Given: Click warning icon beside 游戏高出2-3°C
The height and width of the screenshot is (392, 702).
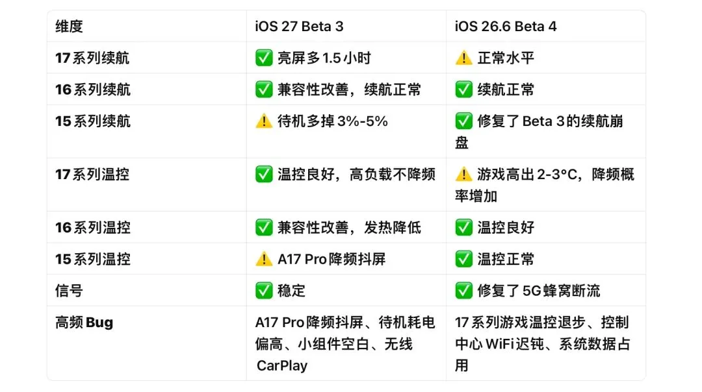Looking at the screenshot, I should (463, 175).
